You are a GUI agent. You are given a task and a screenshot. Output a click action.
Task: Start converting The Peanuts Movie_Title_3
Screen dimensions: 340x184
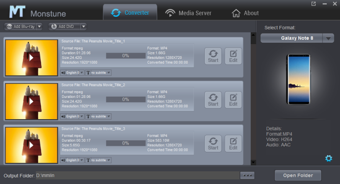tap(213, 143)
